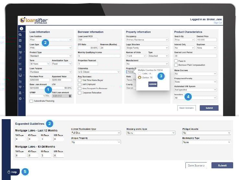Click the line chart icon in the sidebar

(20, 63)
